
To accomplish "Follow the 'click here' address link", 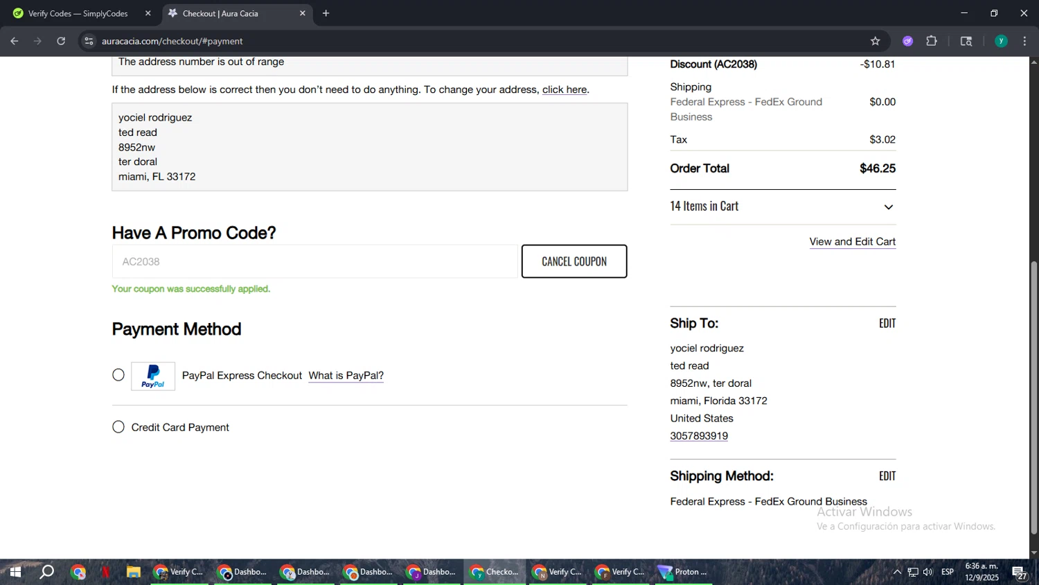I will point(565,89).
